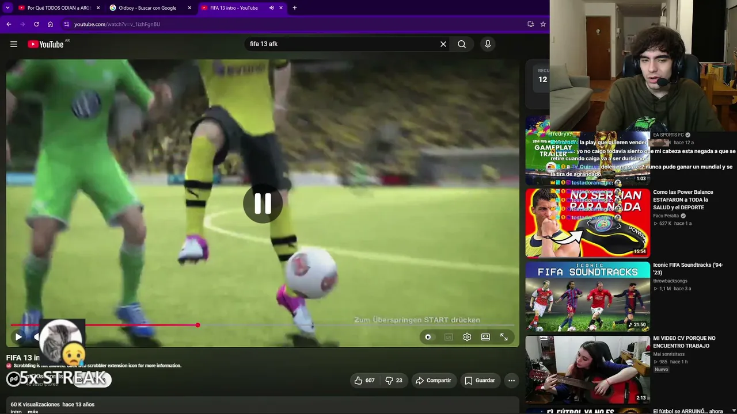Open Como las Power Balance ESTAFARON video title
737x414 pixels.
click(683, 200)
